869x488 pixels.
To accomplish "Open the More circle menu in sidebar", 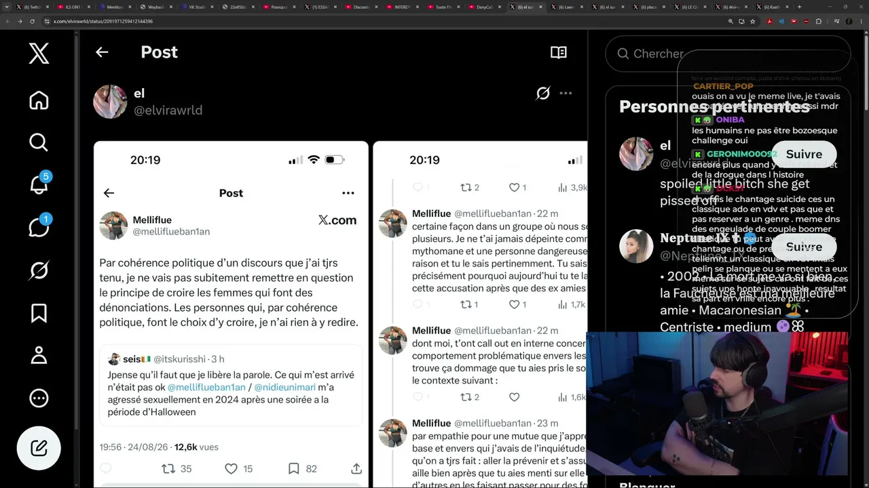I will click(39, 398).
